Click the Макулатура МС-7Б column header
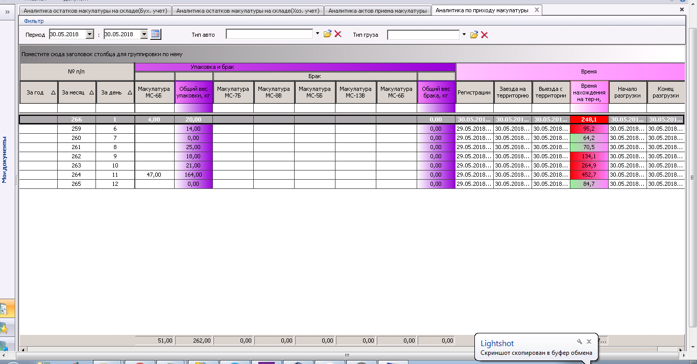Image resolution: width=697 pixels, height=364 pixels. [233, 92]
